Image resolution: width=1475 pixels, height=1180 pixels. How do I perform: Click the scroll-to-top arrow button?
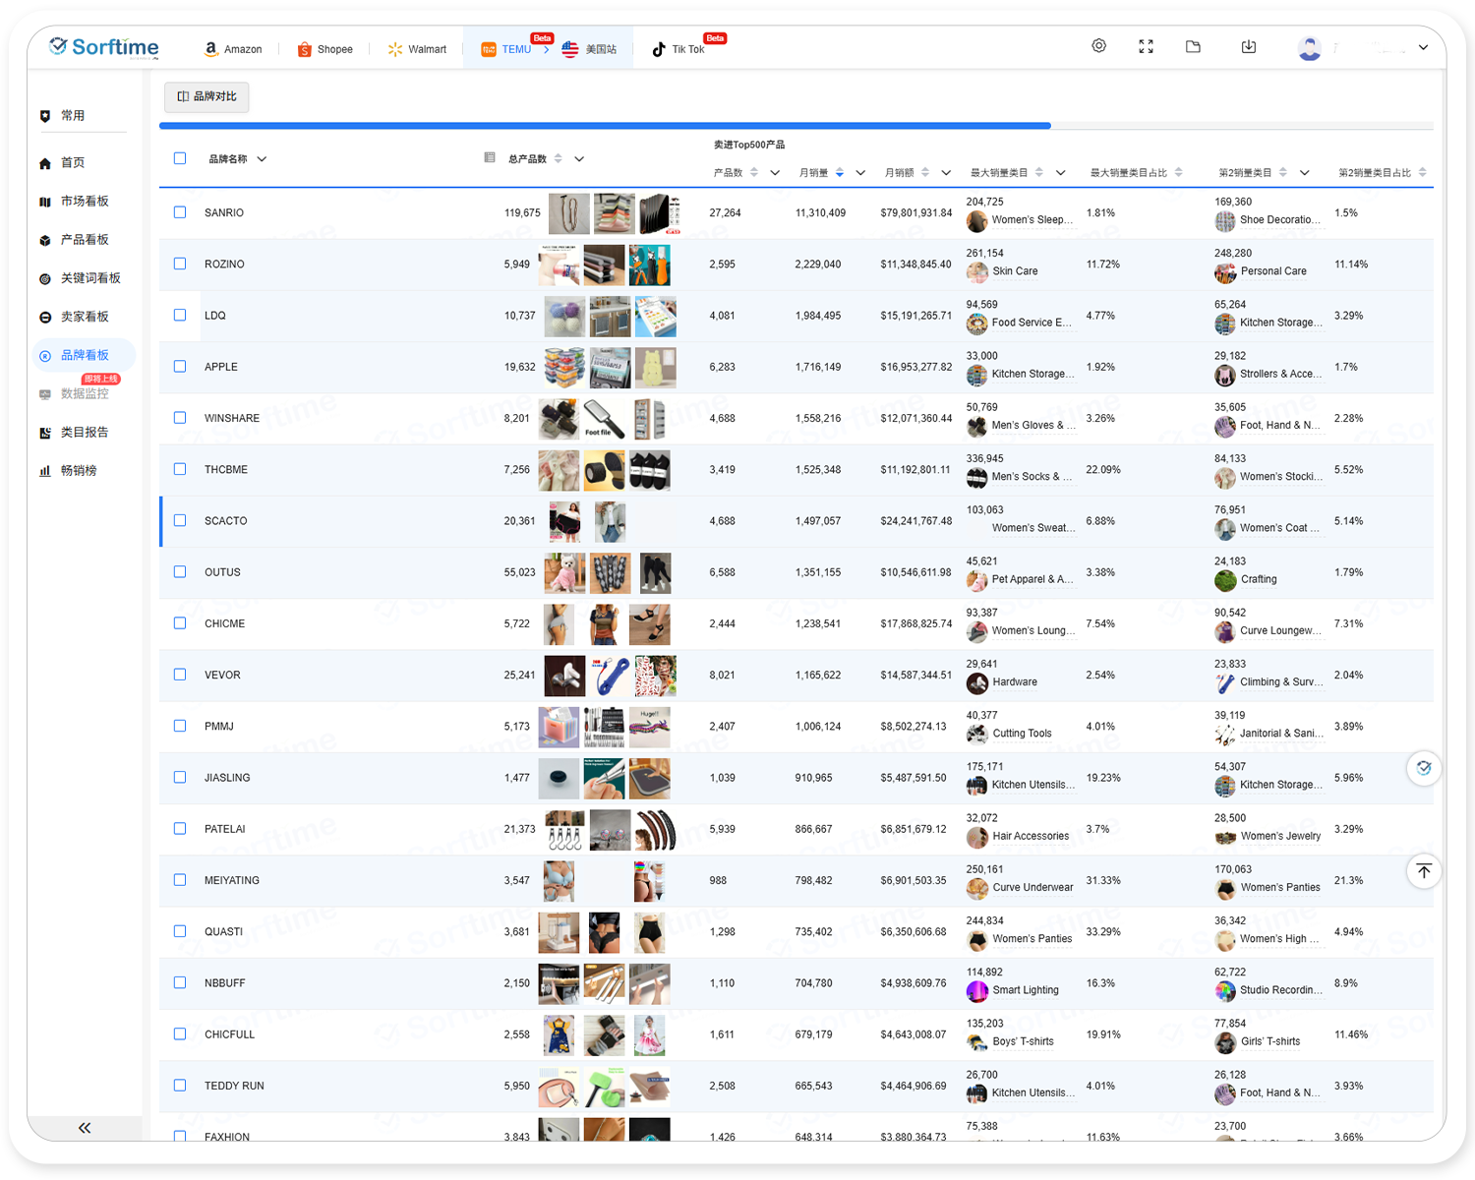(1423, 871)
